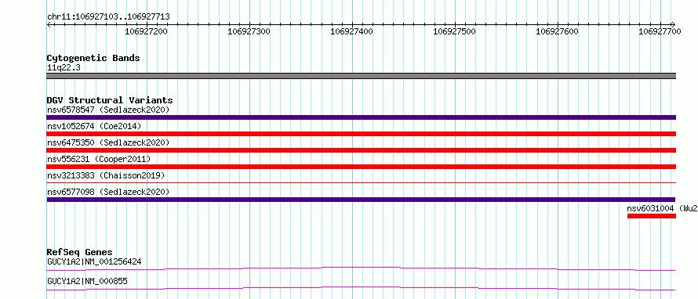This screenshot has height=299, width=698.
Task: Click the 106927300 ruler tick label
Action: coord(249,31)
